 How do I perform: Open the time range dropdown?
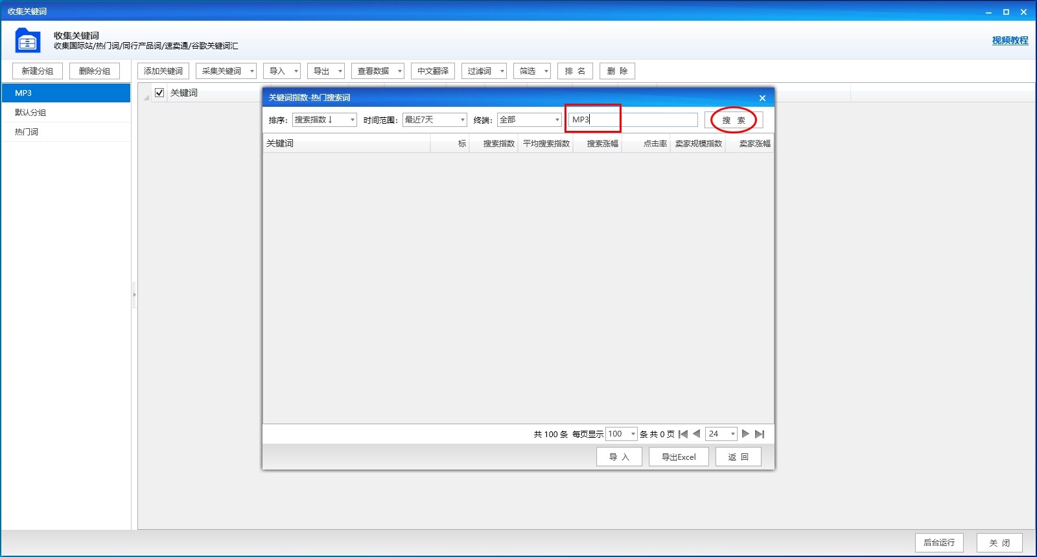point(435,120)
